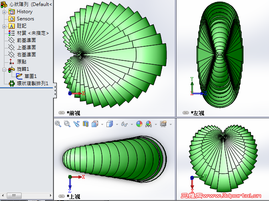269x201 pixels.
Task: Select the Zoom to Area tool
Action: [67, 124]
